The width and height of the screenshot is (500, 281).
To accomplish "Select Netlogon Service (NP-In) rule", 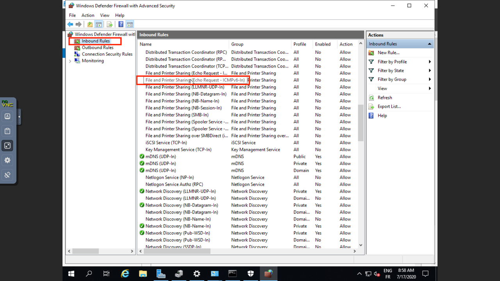I will click(x=170, y=177).
